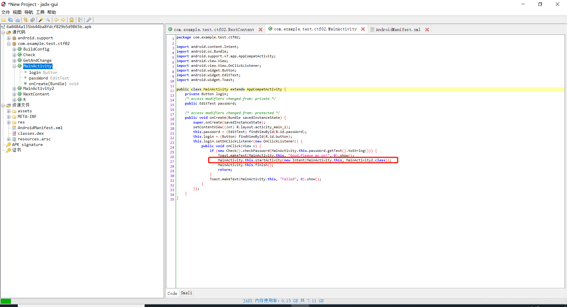567x307 pixels.
Task: Toggle sync with editor arrows icon
Action: point(26,20)
